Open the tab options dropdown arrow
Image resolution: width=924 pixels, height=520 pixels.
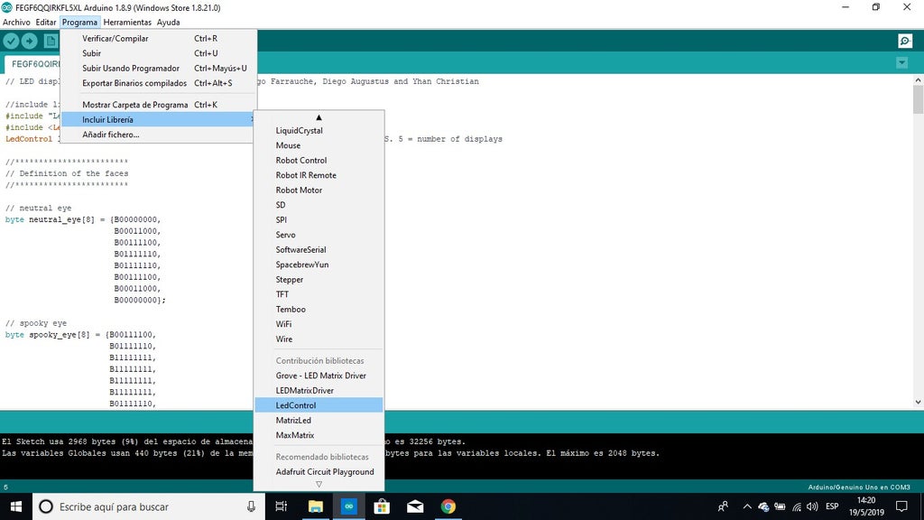point(901,62)
